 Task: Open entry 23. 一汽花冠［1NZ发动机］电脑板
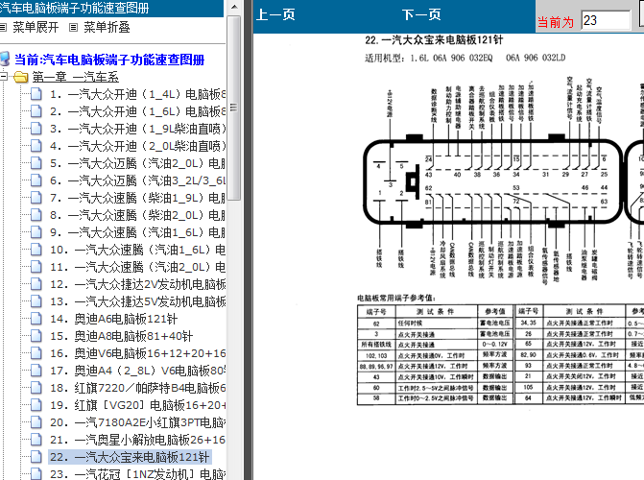point(137,474)
